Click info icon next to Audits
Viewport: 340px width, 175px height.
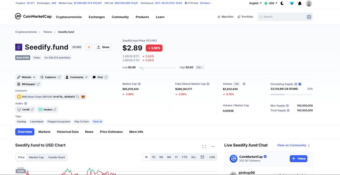pyautogui.click(x=26, y=104)
